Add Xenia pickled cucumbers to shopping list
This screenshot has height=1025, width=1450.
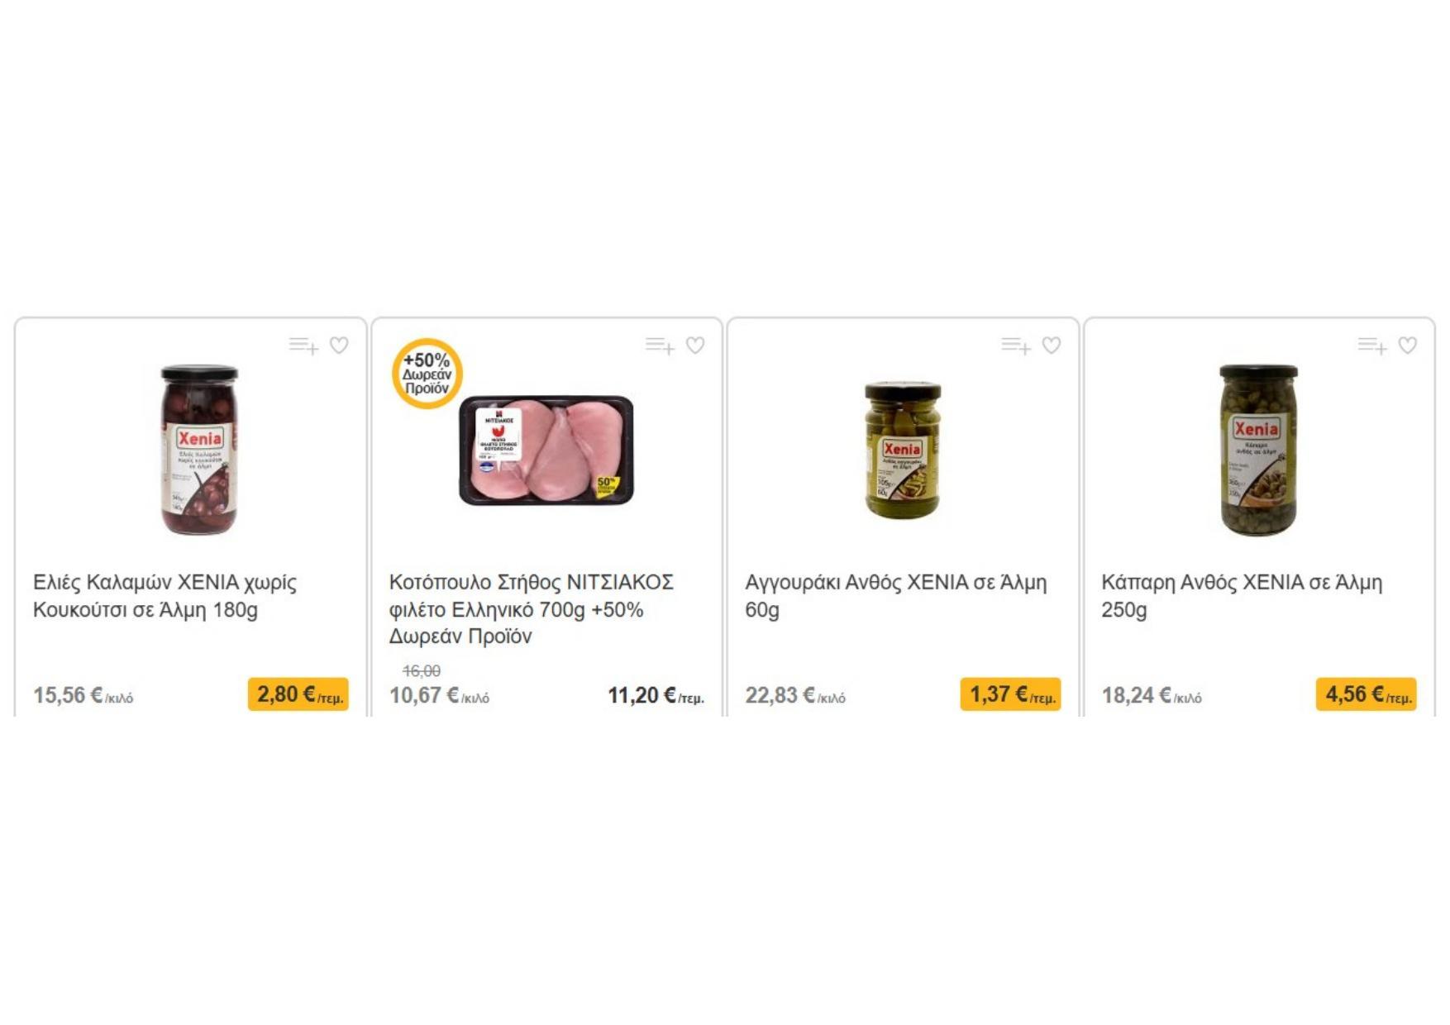(x=1016, y=346)
